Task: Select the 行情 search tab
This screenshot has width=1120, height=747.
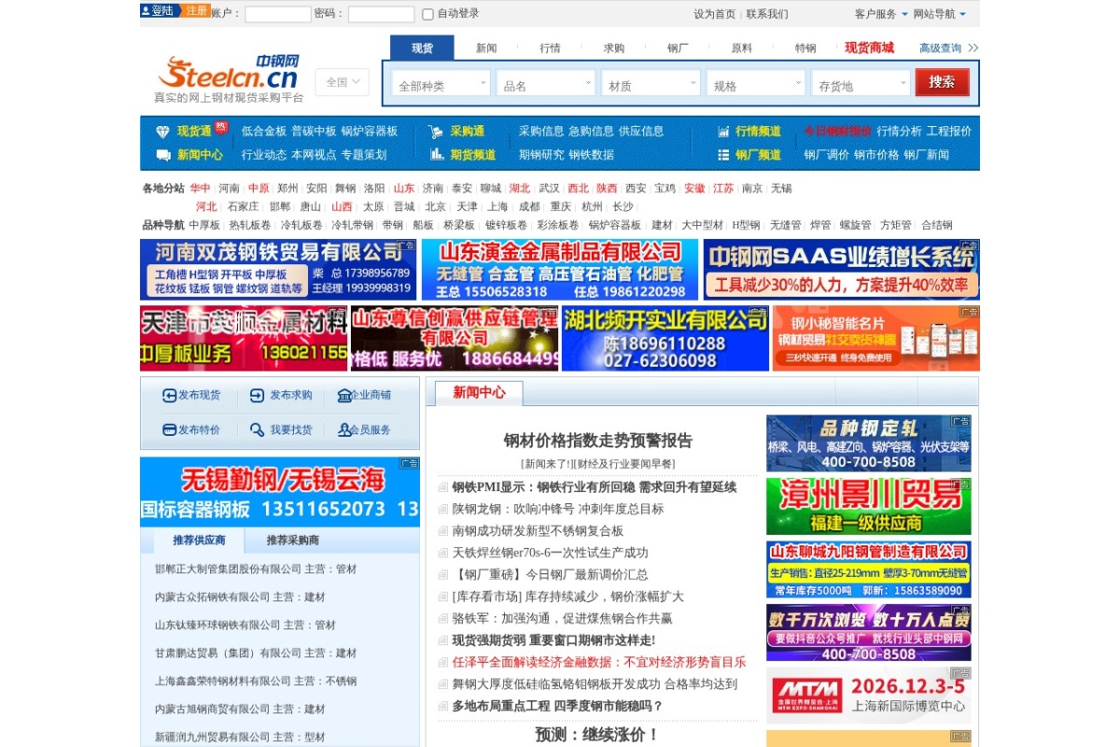Action: 550,49
